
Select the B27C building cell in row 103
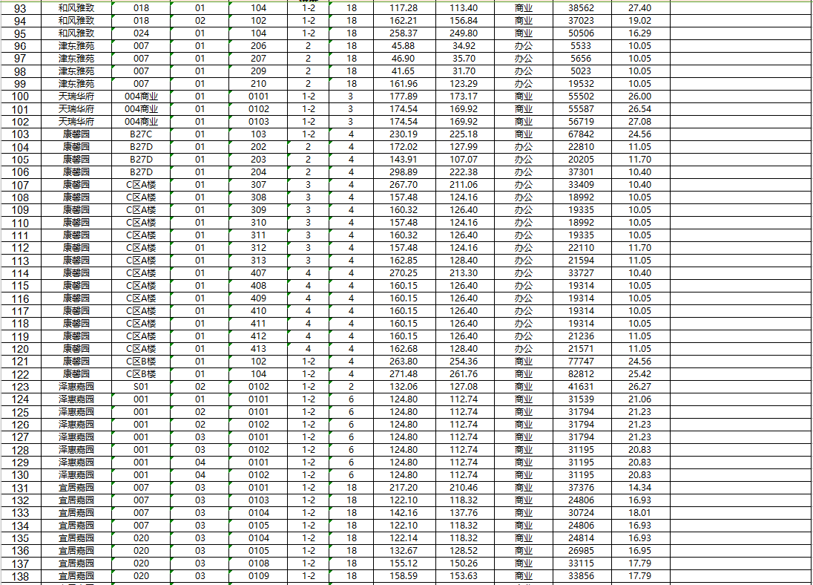coord(141,134)
